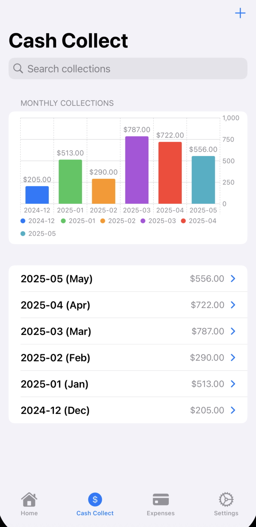Image resolution: width=256 pixels, height=527 pixels.
Task: Expand the 2024-12 (Dec) chevron
Action: (233, 410)
